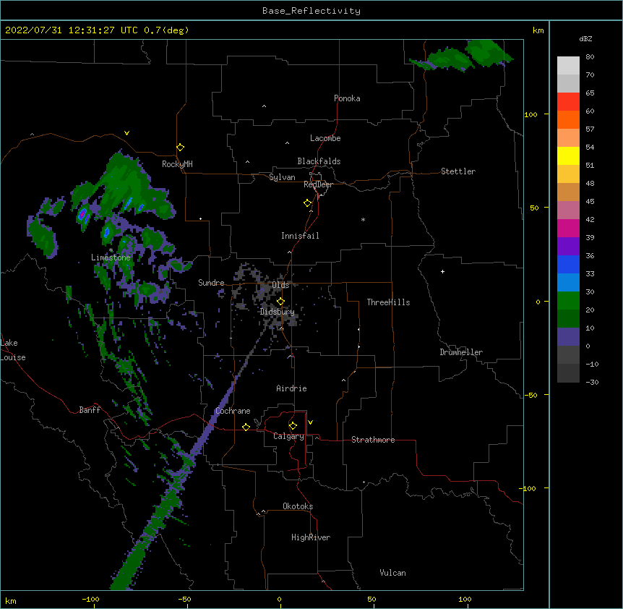The height and width of the screenshot is (609, 623).
Task: Click the Innisfail label
Action: [300, 236]
